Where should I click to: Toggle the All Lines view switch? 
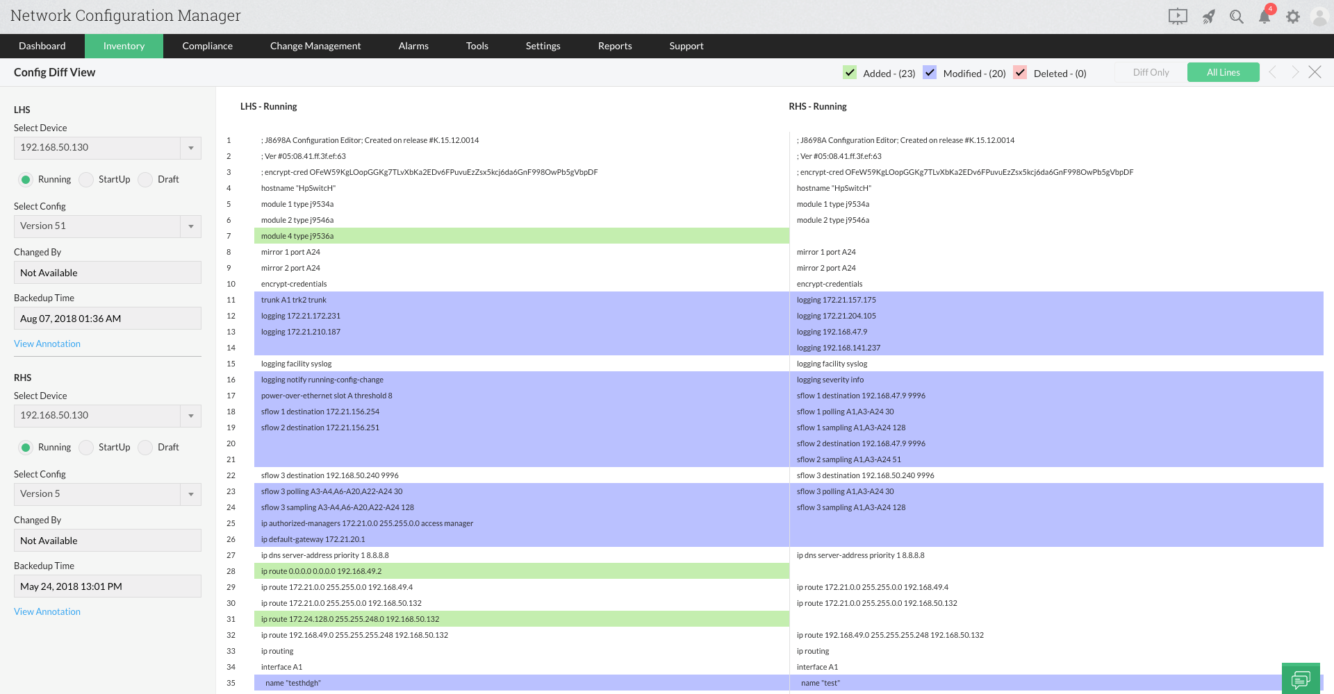tap(1223, 71)
